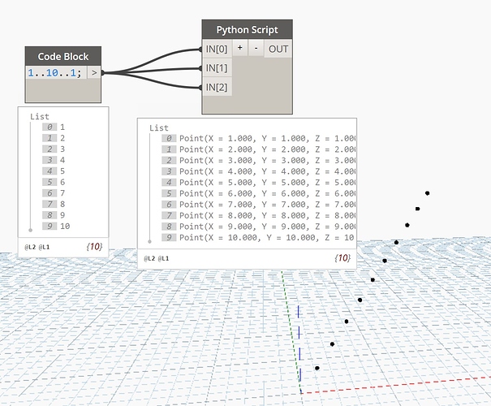Viewport: 491px width, 406px height.
Task: Select the @L2 label in Code Block preview
Action: click(30, 247)
